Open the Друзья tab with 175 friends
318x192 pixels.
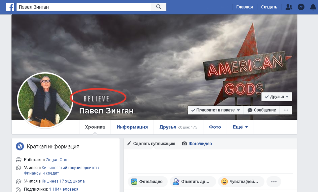178,127
